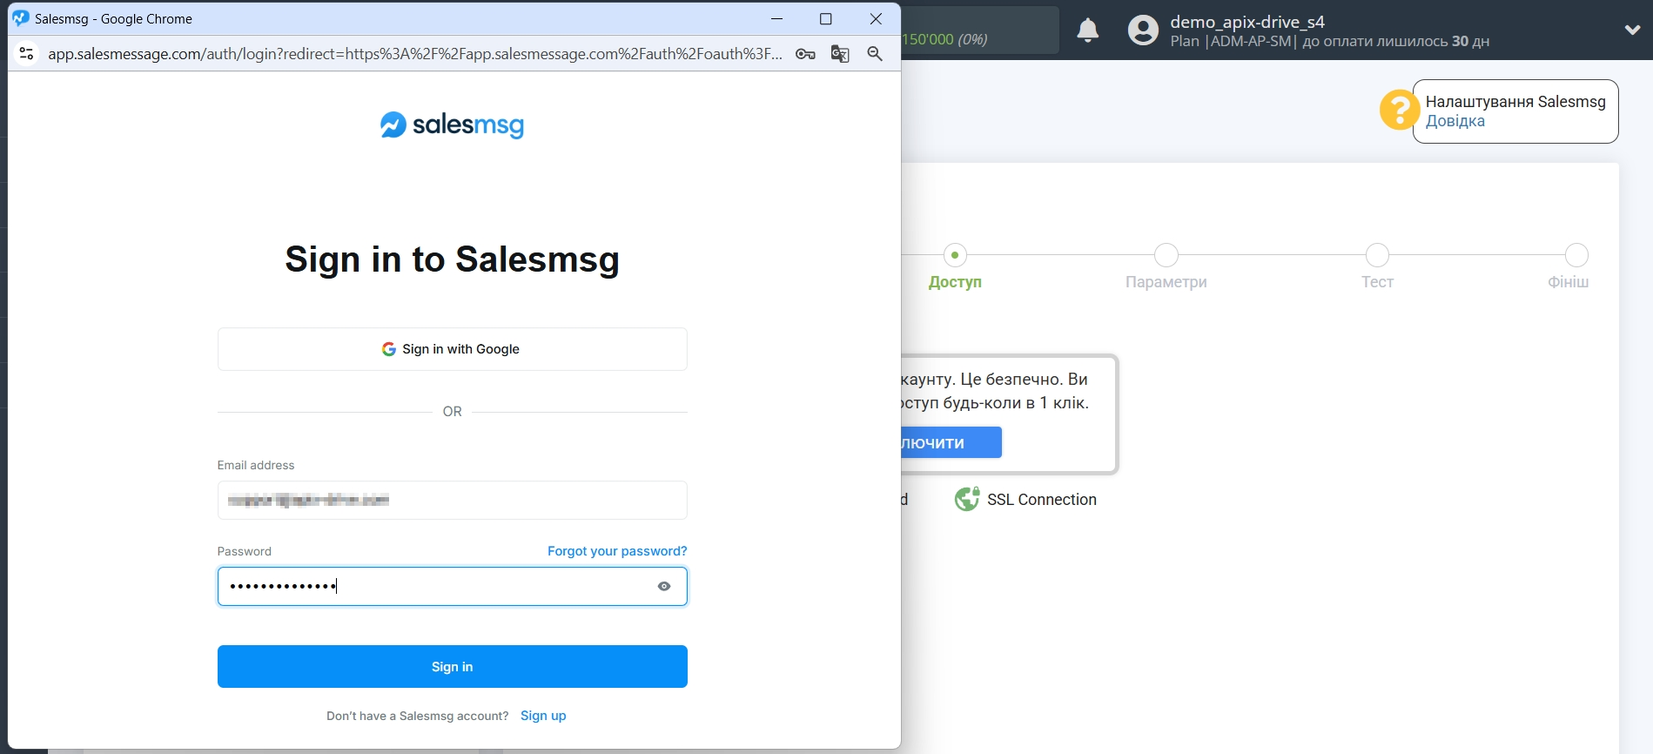Viewport: 1653px width, 754px height.
Task: Toggle password visibility with the eye icon
Action: (x=664, y=587)
